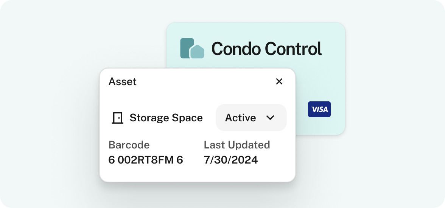Click the VISA card badge
This screenshot has height=208, width=445.
tap(319, 109)
